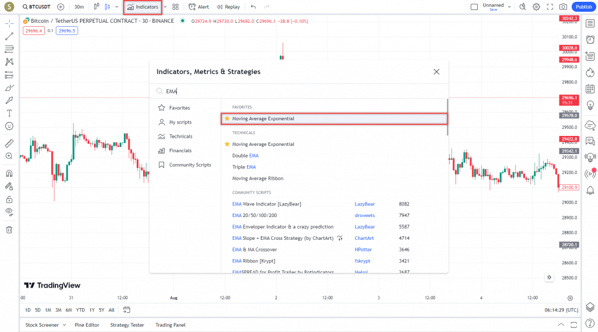The image size is (598, 332).
Task: Open the BTCUSDT symbol search
Action: 36,7
